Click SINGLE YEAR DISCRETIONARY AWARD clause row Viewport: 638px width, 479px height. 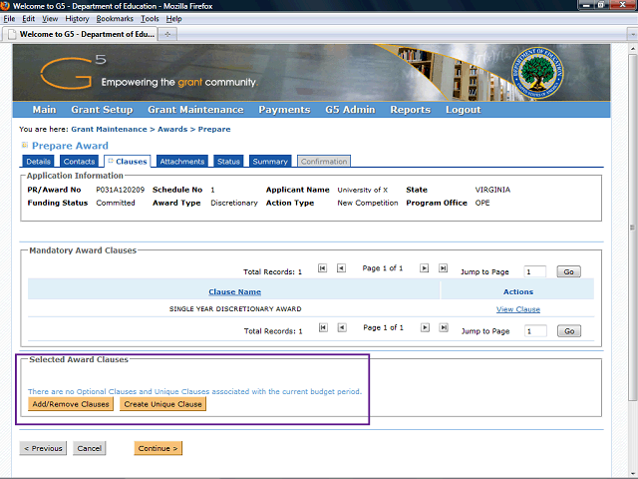pyautogui.click(x=311, y=308)
